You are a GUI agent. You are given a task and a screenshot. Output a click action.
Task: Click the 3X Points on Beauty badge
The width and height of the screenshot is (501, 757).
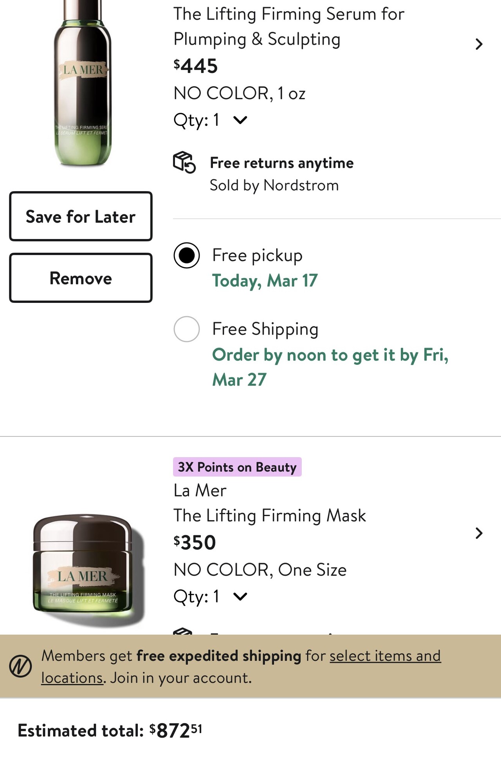pos(237,467)
